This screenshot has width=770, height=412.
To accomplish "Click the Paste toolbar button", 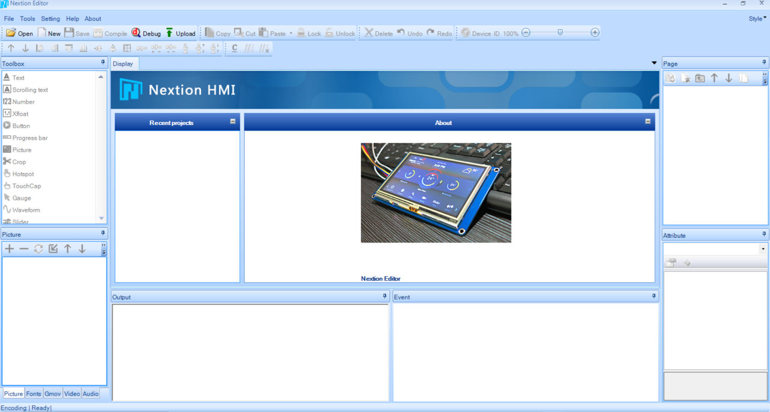I will (273, 33).
